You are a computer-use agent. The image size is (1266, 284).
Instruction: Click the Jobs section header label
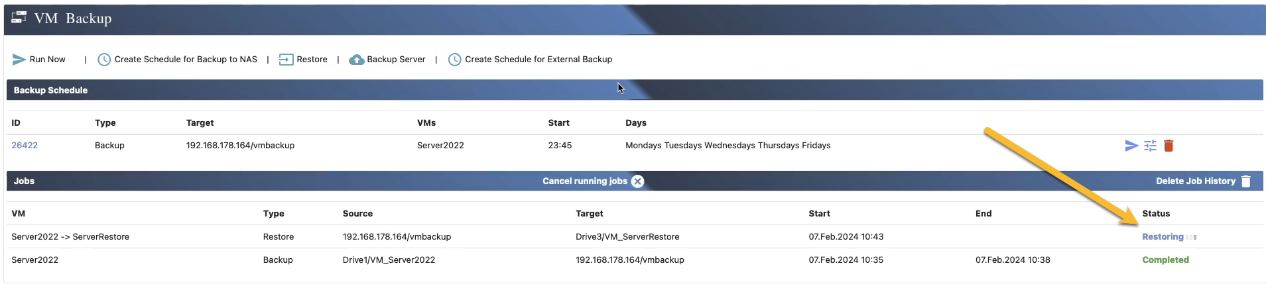tap(24, 181)
